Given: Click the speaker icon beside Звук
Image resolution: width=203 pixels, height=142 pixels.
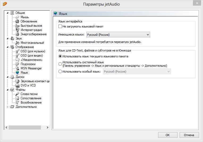Looking at the screenshot, I should 12,38.
